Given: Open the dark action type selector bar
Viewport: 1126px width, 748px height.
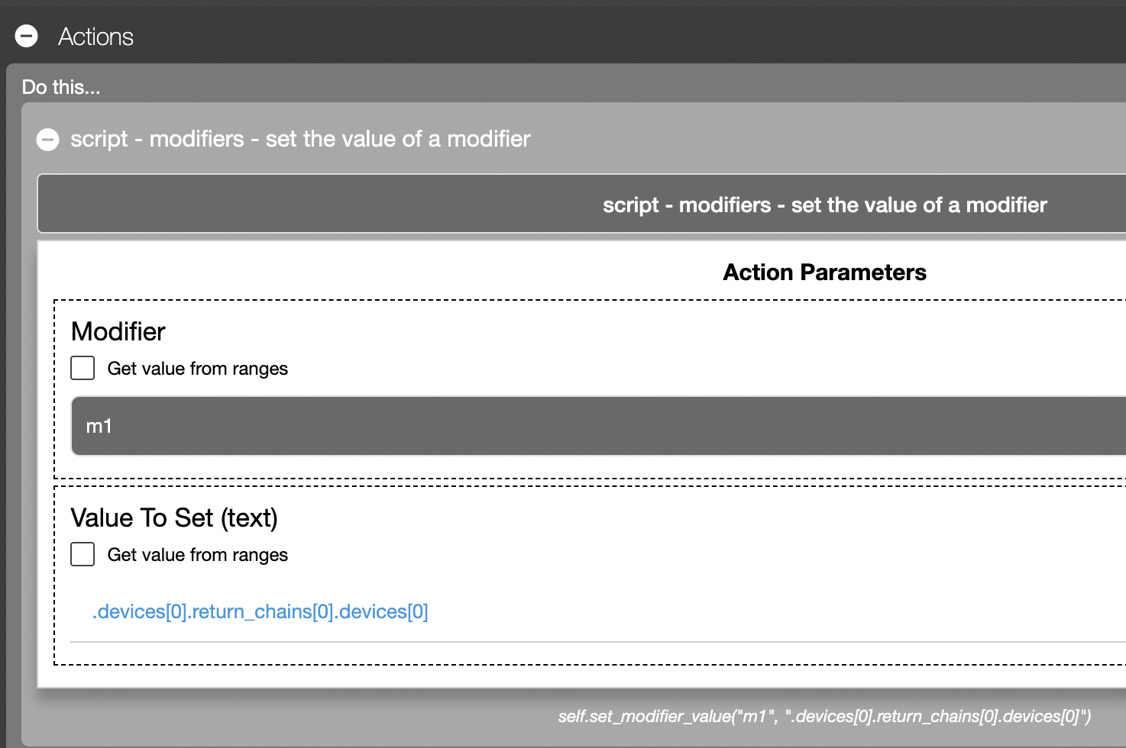Looking at the screenshot, I should (582, 205).
